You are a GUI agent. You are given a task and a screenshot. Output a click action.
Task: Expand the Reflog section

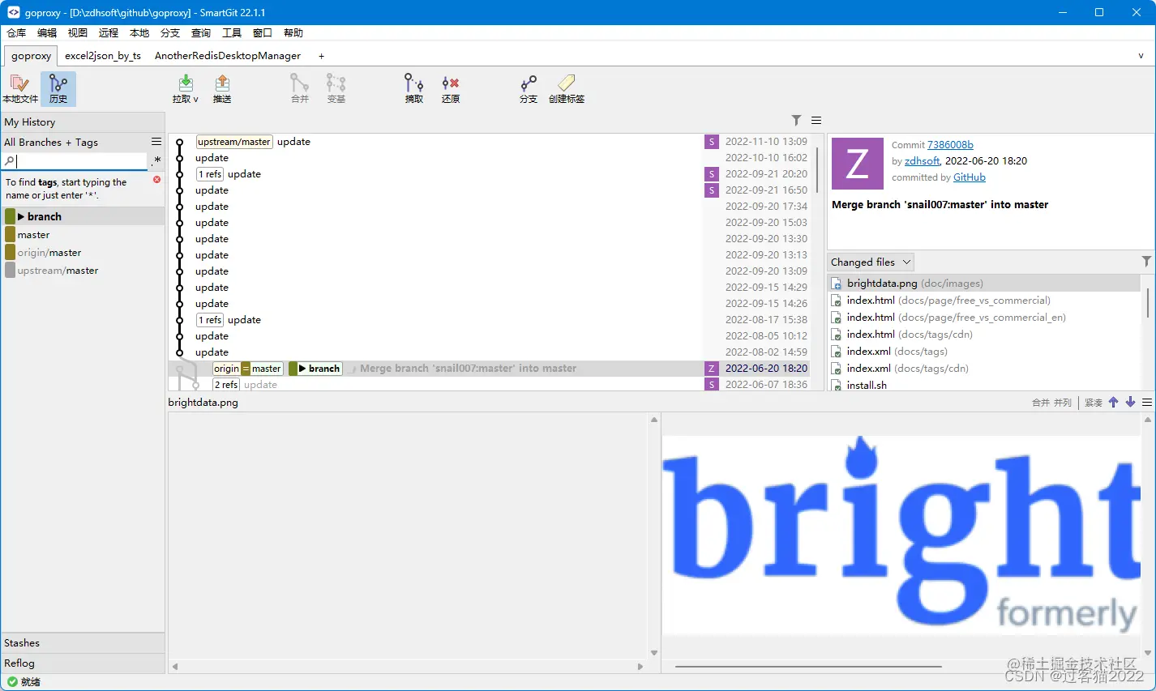coord(83,663)
